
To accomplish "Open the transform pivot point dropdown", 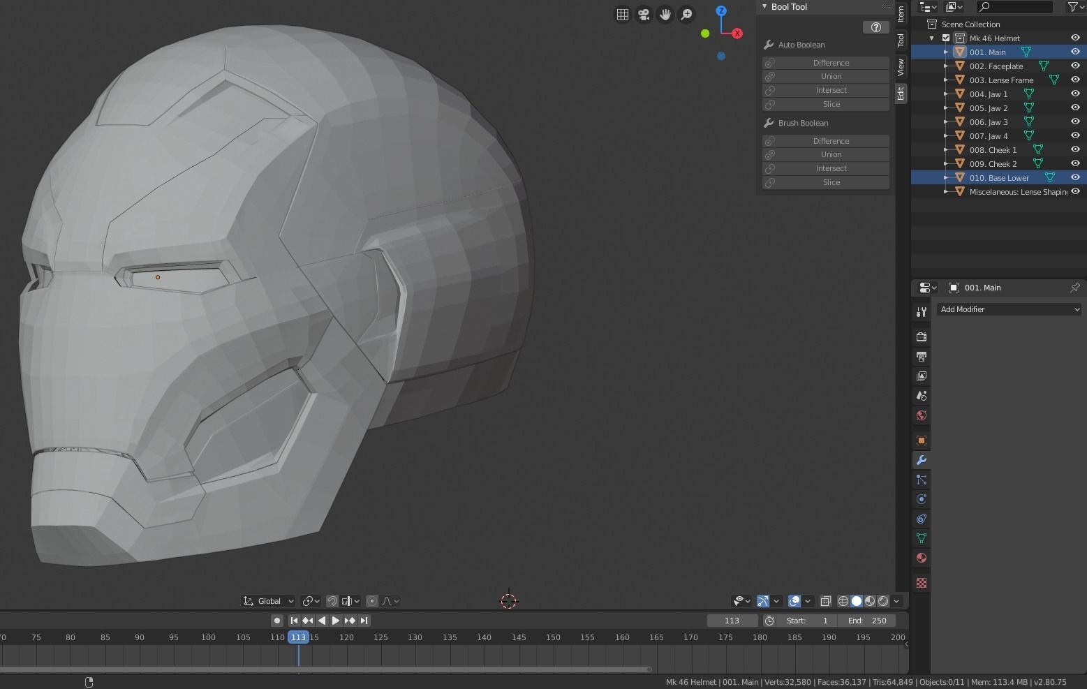I will tap(311, 601).
